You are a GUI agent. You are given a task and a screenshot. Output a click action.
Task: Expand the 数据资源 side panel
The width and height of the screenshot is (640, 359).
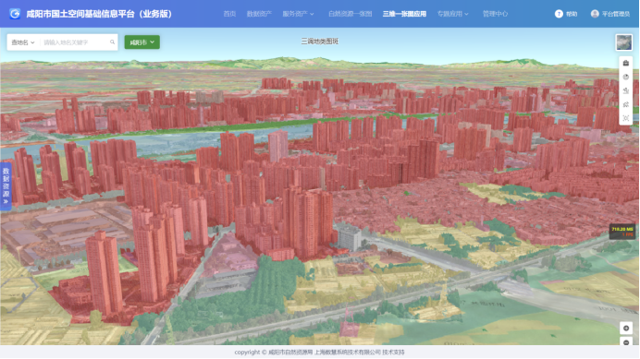pyautogui.click(x=6, y=185)
